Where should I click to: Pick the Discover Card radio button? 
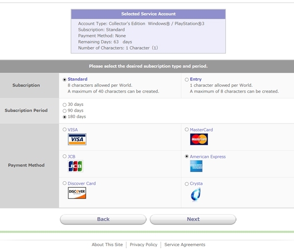coord(65,183)
